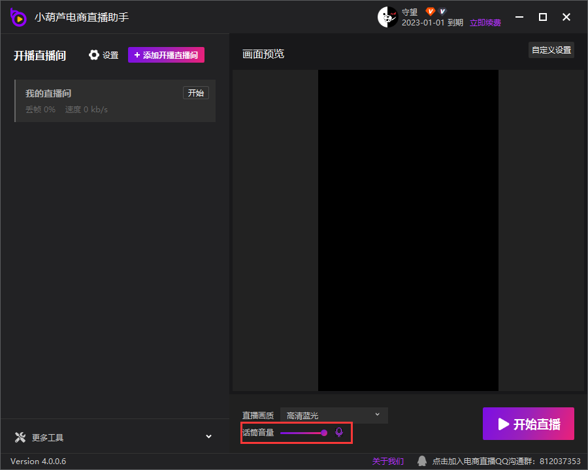Expand the 更多工具 chevron arrow

[208, 437]
